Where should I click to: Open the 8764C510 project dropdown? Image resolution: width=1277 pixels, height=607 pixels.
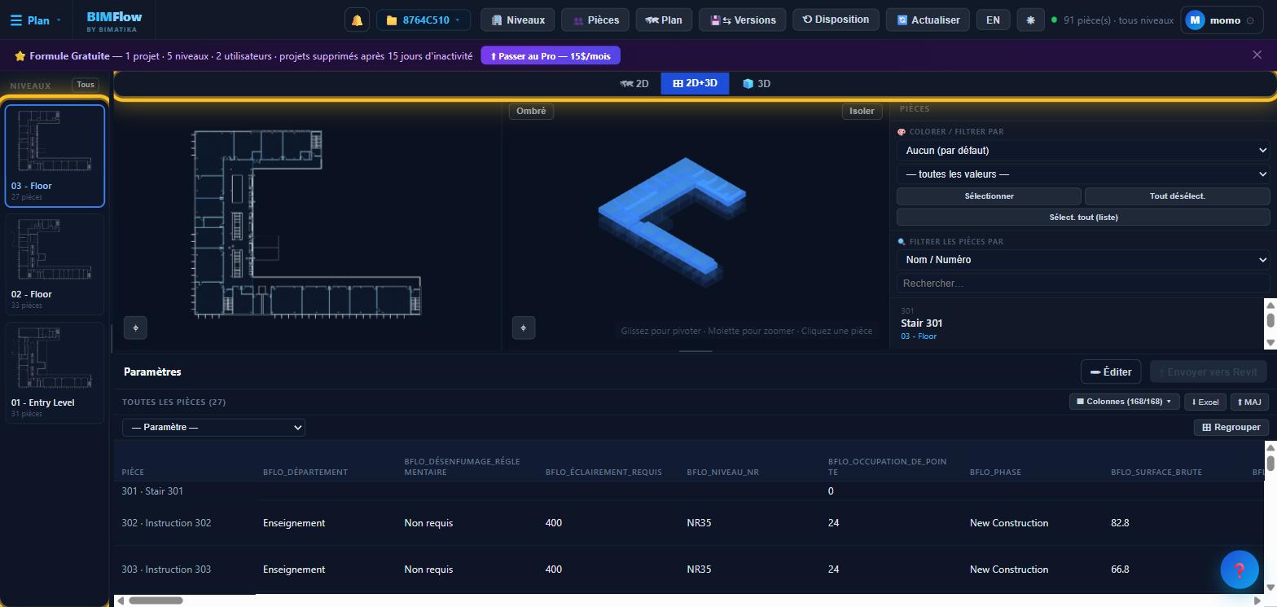[423, 20]
